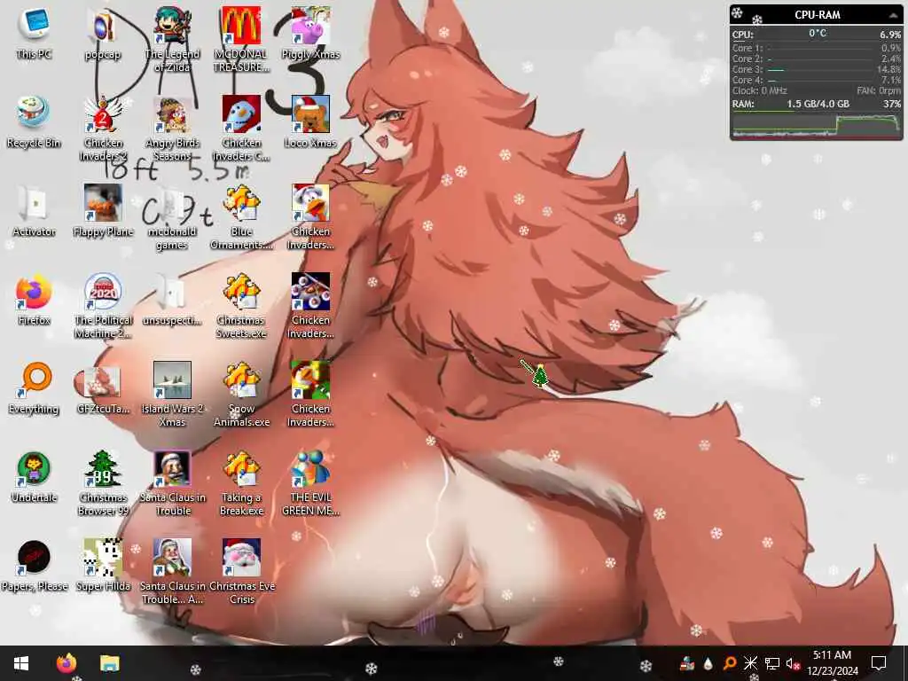Click the CPU-RAM widget title bar
The height and width of the screenshot is (681, 908).
(817, 15)
